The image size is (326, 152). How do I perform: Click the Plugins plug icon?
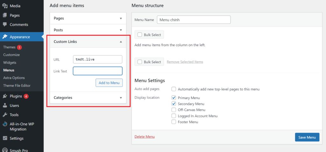[5, 96]
